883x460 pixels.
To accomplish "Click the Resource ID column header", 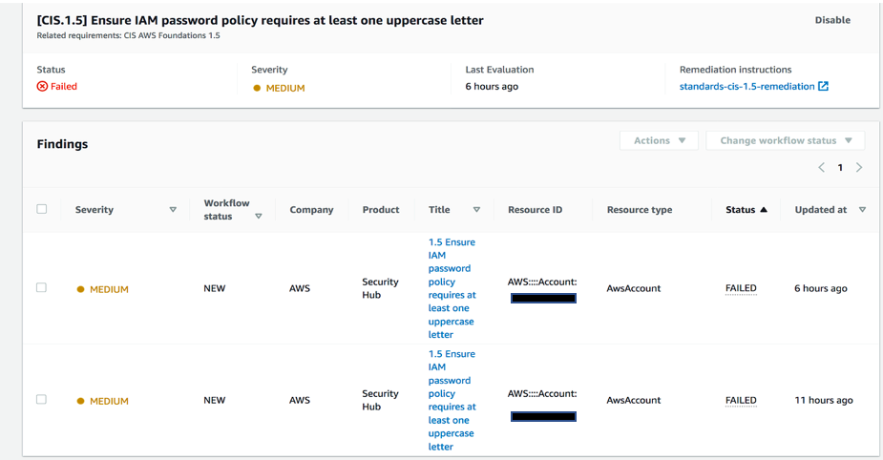I will 535,210.
